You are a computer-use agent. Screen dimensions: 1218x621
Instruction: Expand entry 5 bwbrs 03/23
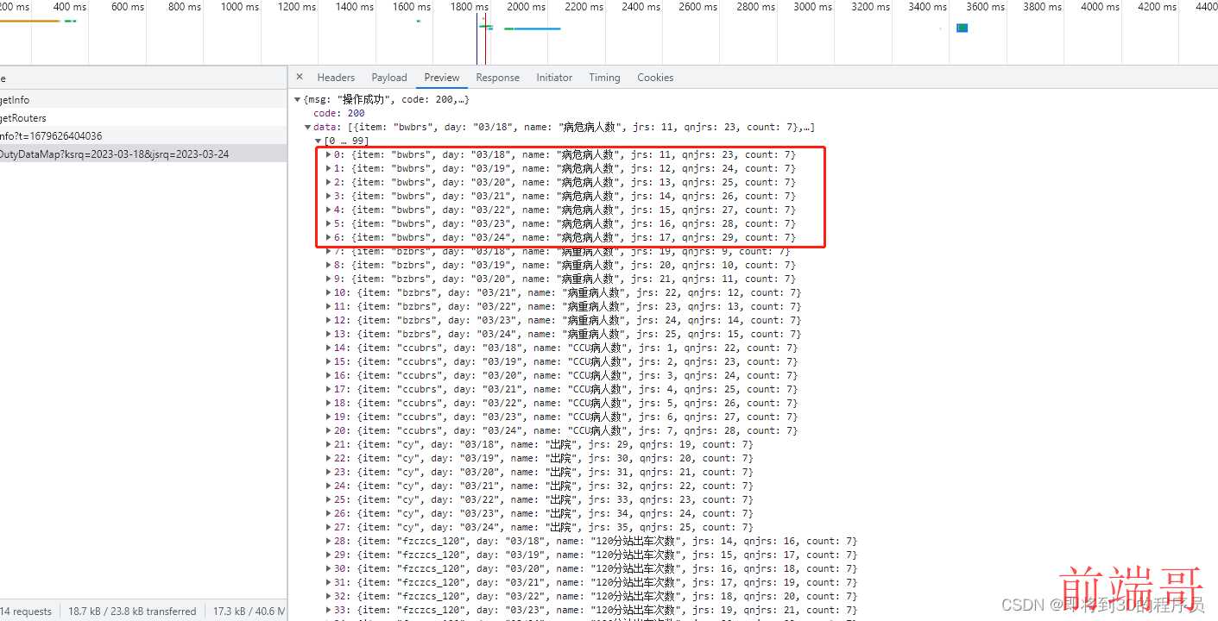click(328, 223)
